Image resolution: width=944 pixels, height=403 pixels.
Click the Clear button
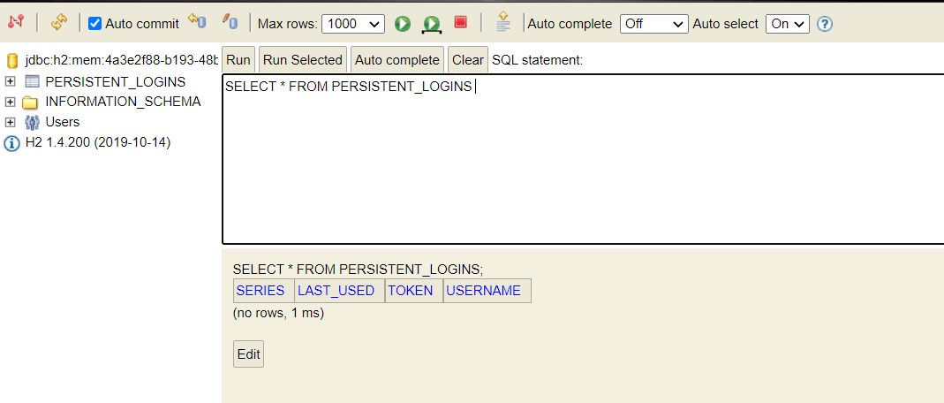pos(468,59)
